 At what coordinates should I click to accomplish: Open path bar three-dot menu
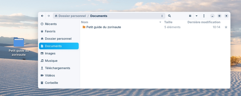(x=162, y=16)
